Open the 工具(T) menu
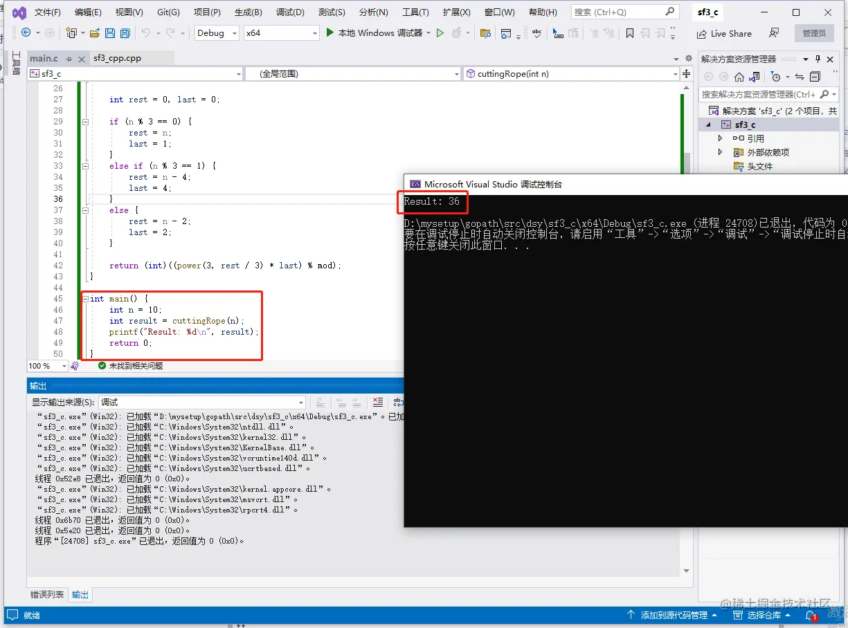 coord(415,12)
